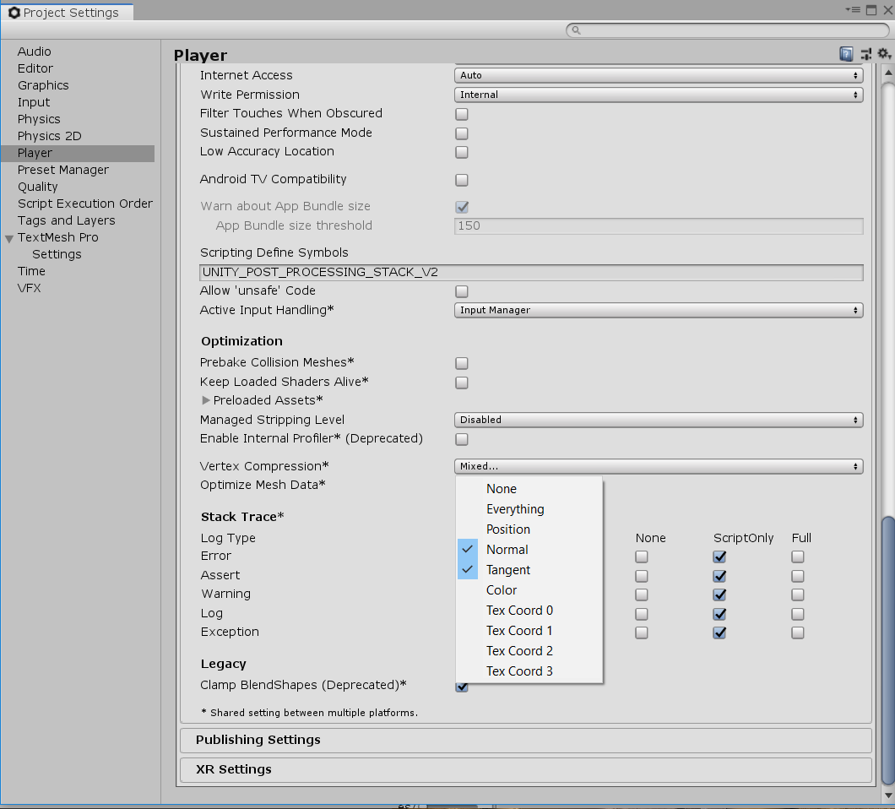Open the Active Input Handling dropdown
The height and width of the screenshot is (809, 895).
tap(658, 310)
